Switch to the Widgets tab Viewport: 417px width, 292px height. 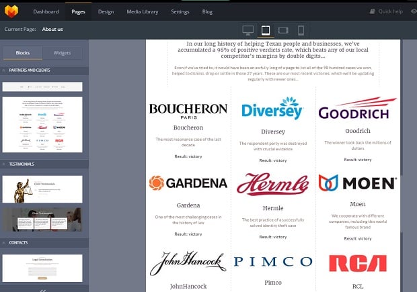point(62,52)
